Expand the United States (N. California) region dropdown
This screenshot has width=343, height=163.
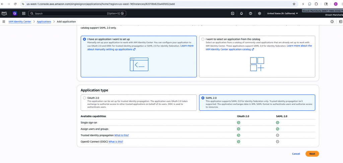[282, 13]
